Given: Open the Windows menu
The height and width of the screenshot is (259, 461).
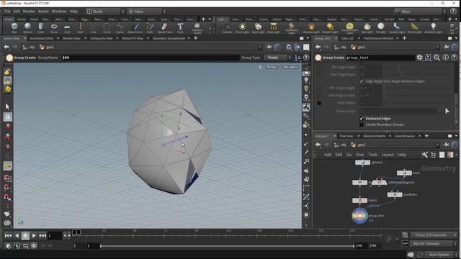Looking at the screenshot, I should tap(59, 12).
